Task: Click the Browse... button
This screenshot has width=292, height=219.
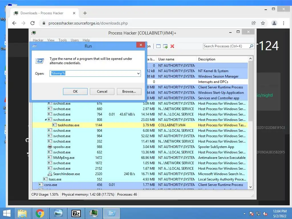Action: pos(129,92)
